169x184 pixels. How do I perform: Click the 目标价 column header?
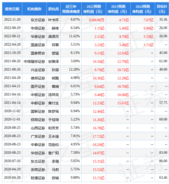[162, 9]
